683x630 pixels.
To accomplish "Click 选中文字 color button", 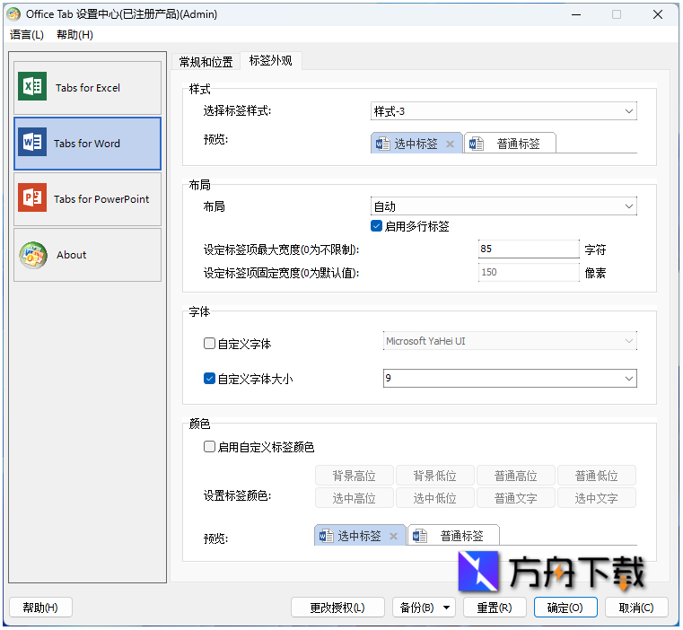I will (596, 498).
